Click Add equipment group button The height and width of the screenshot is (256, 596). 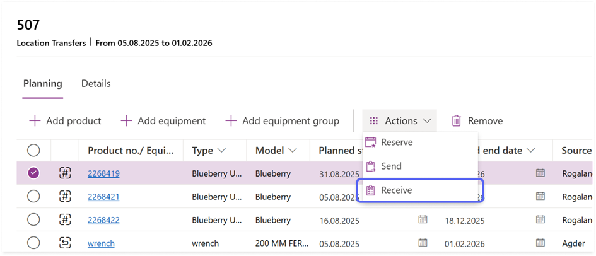[282, 120]
